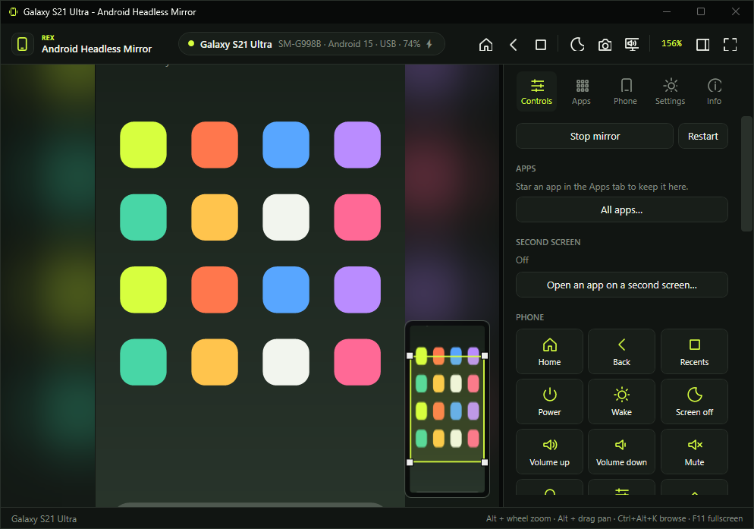Mute the phone volume
This screenshot has height=529, width=754.
tap(694, 452)
